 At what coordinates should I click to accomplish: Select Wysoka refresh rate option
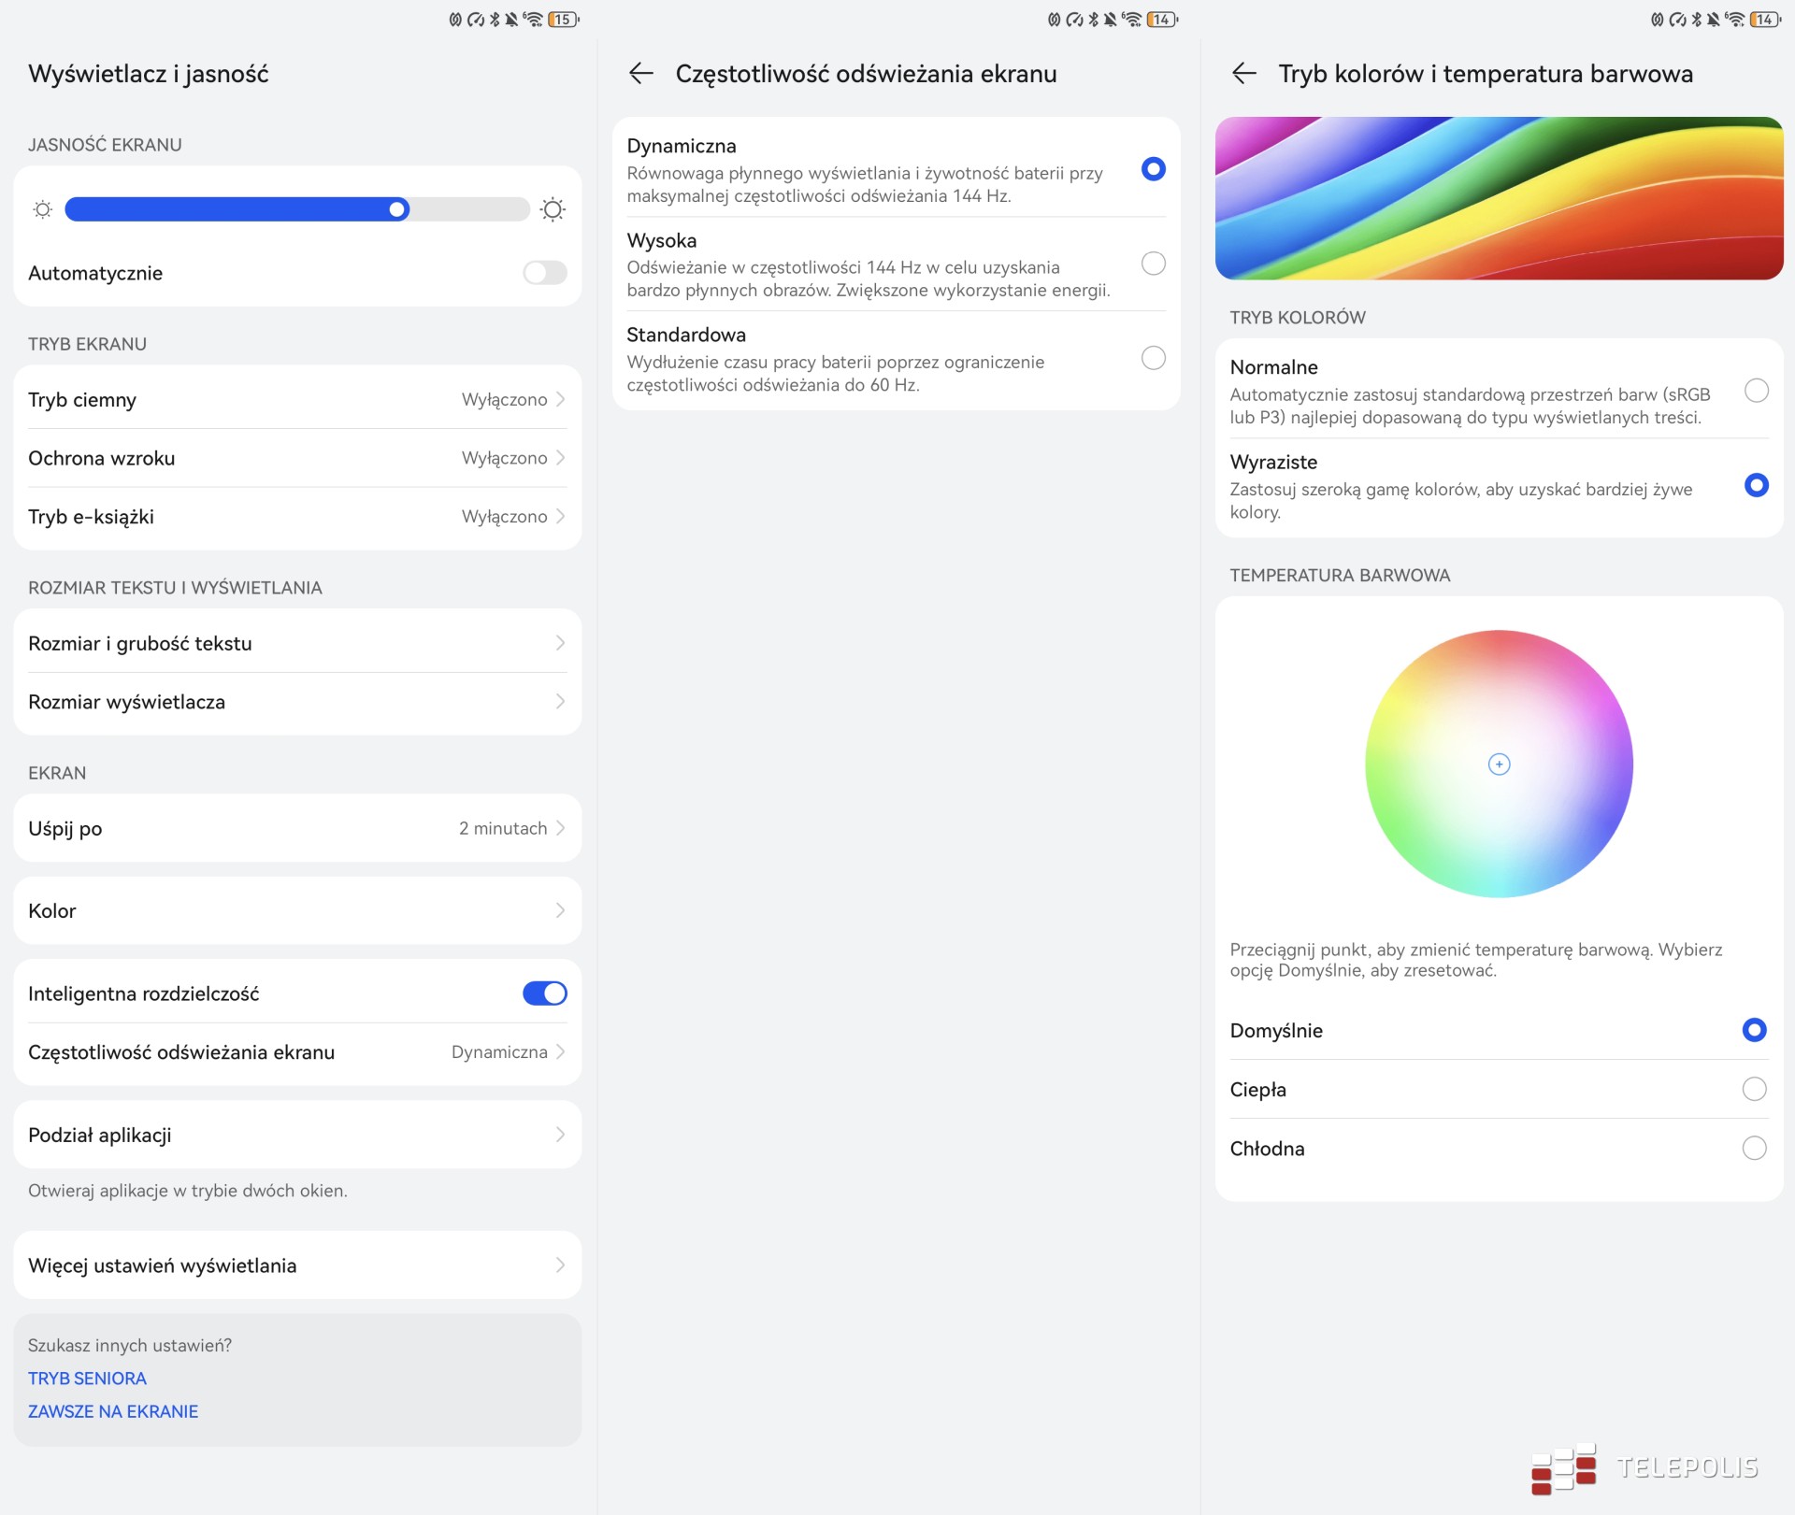pos(1153,264)
